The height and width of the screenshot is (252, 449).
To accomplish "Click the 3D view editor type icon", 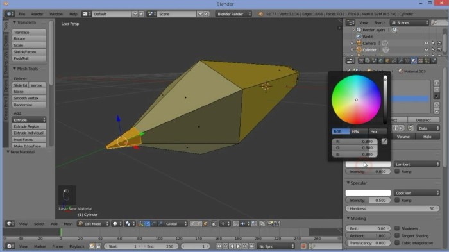I will pyautogui.click(x=10, y=224).
